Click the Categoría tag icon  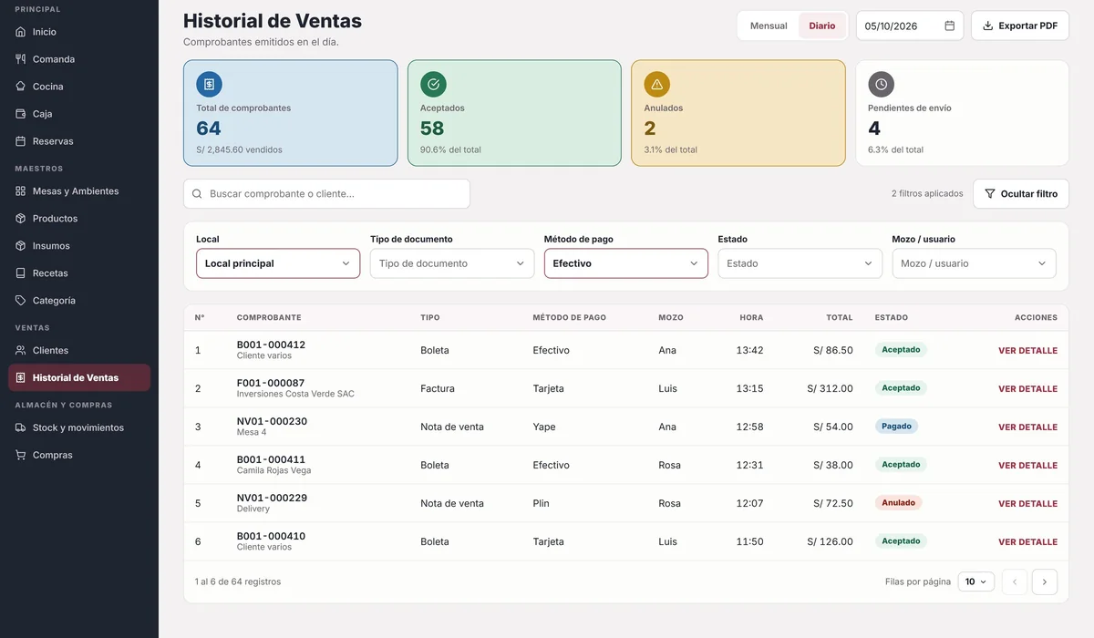(x=21, y=301)
